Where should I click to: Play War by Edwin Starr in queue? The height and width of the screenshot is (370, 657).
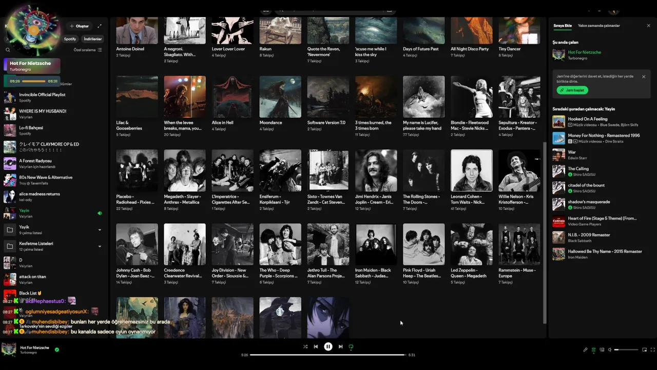(601, 155)
